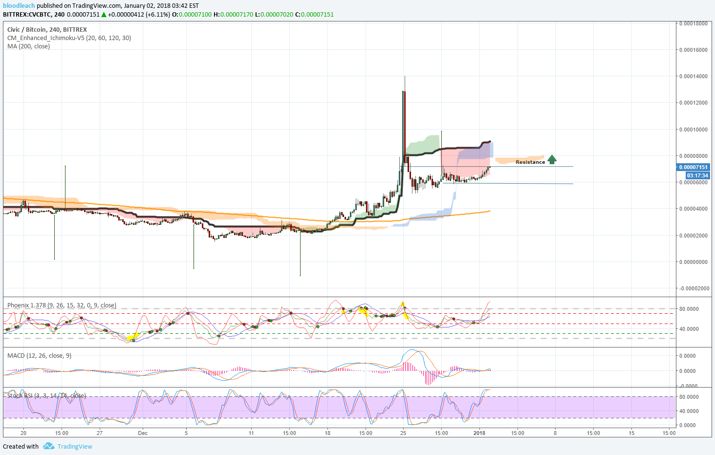
Task: Click the Phoenix 1.378 indicator label
Action: click(62, 305)
